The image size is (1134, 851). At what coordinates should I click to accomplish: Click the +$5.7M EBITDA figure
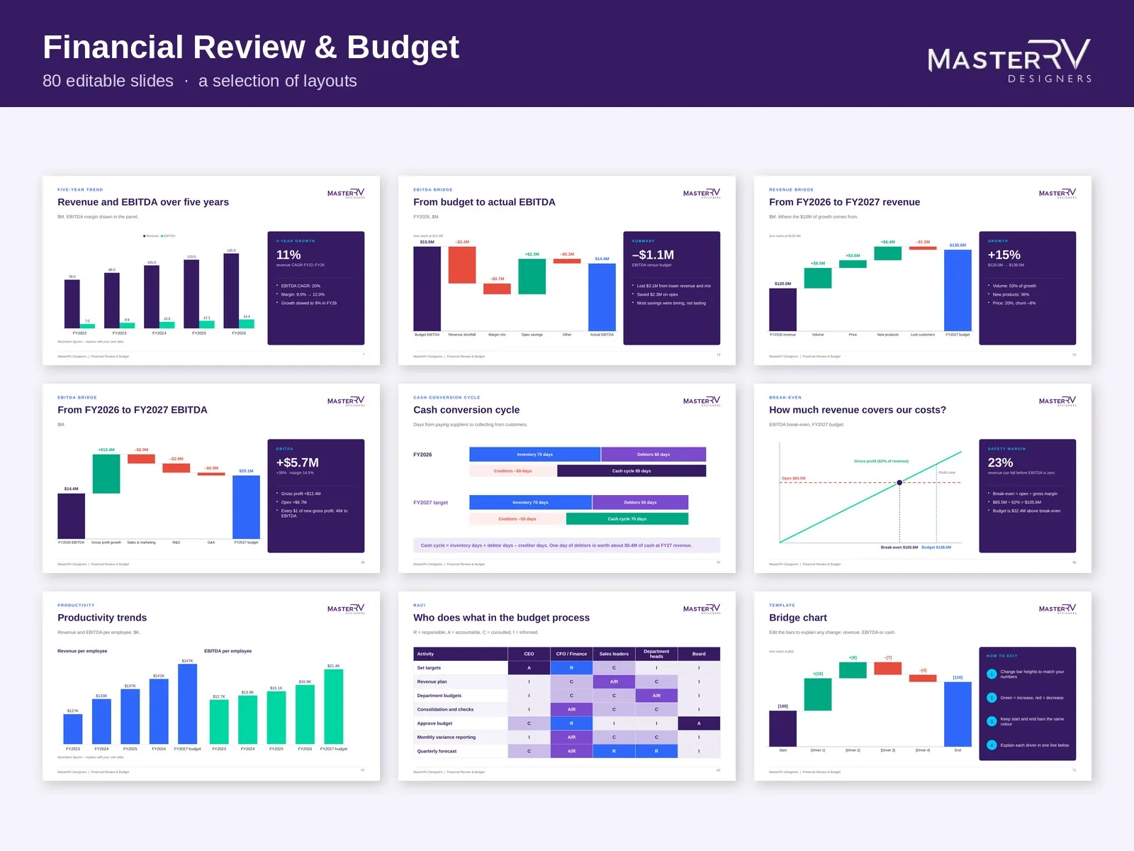coord(298,462)
